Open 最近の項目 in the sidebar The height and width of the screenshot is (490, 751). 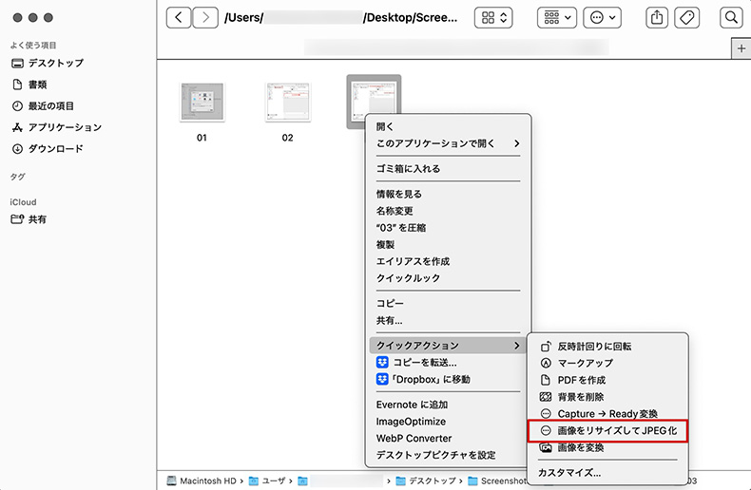pos(43,106)
